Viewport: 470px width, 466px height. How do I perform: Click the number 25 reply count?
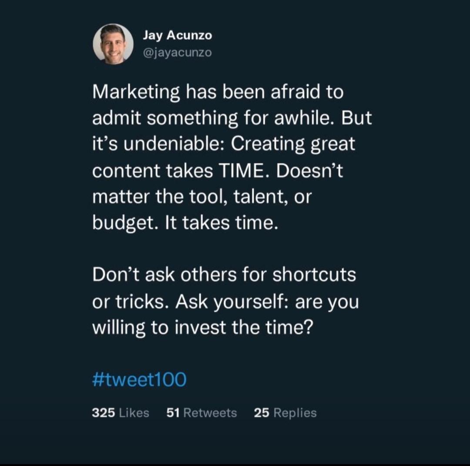point(262,412)
